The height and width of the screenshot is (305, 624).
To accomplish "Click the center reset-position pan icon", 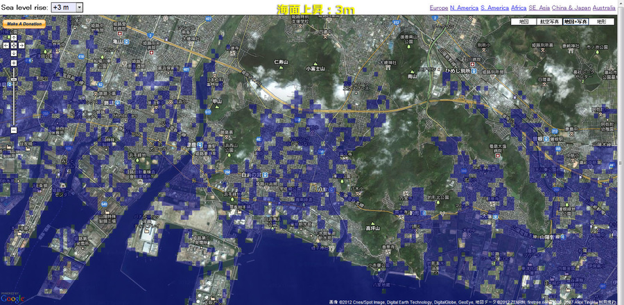I will click(13, 45).
